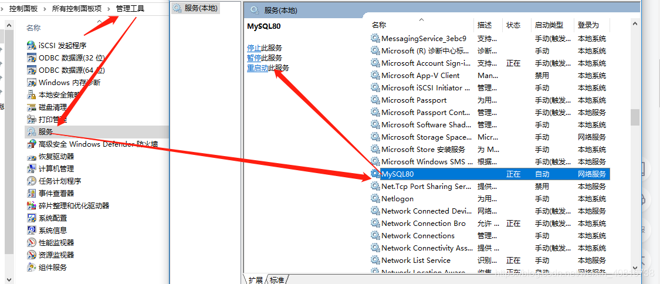Click the 打印管理 icon

pos(32,120)
